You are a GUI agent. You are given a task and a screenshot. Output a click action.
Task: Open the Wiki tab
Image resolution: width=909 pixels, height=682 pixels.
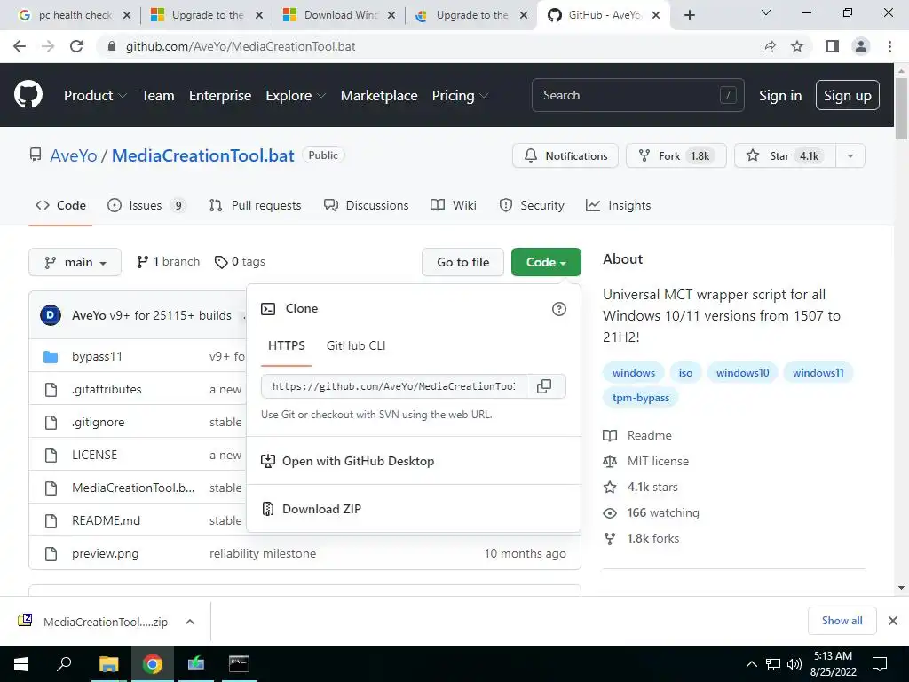454,205
